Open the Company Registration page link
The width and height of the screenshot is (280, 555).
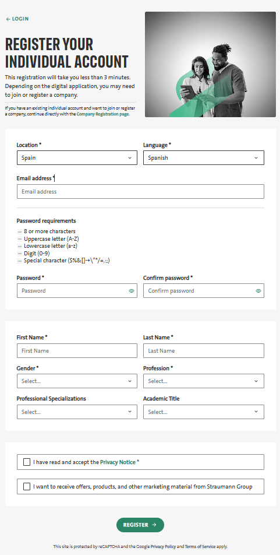tap(103, 114)
